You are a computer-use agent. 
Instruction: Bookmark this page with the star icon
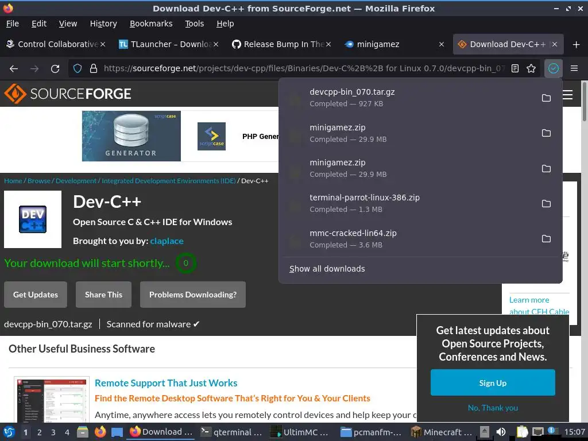click(531, 68)
